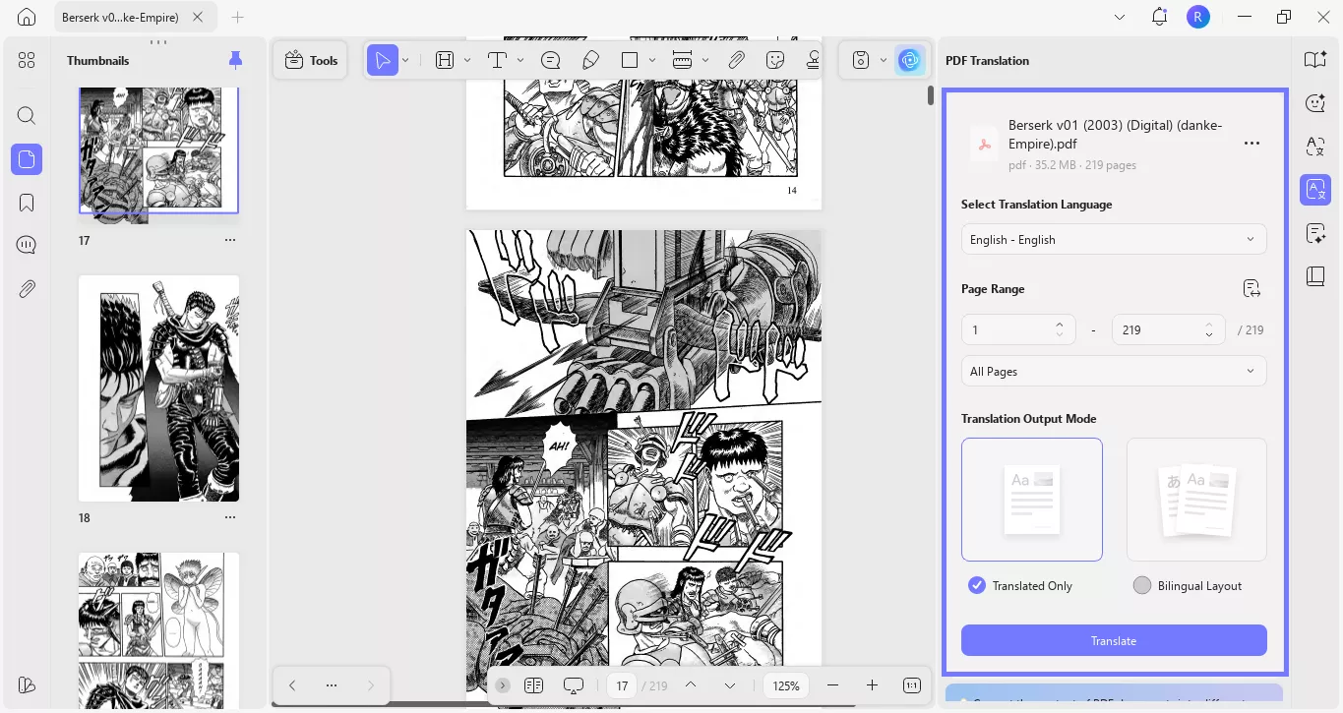Click the current page number field 17
The height and width of the screenshot is (713, 1343).
click(x=621, y=685)
